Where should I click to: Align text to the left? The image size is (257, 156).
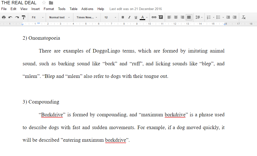point(169,17)
